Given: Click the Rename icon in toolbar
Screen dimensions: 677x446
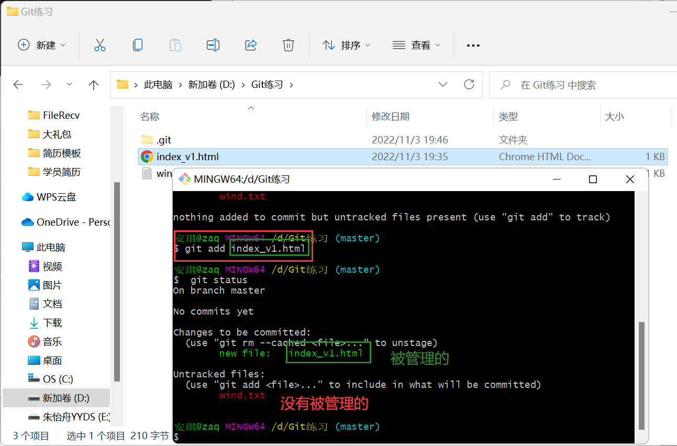Looking at the screenshot, I should click(213, 45).
